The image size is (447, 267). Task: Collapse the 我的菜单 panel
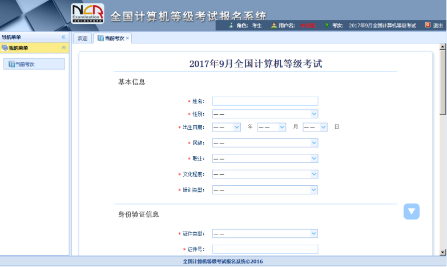(x=63, y=47)
